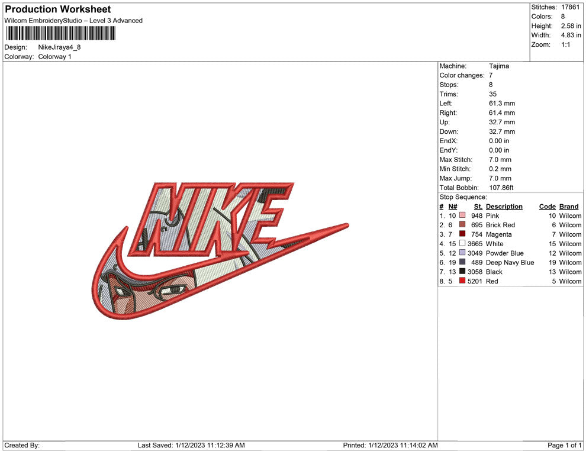Click the N# column header
The image size is (586, 451).
[x=453, y=206]
